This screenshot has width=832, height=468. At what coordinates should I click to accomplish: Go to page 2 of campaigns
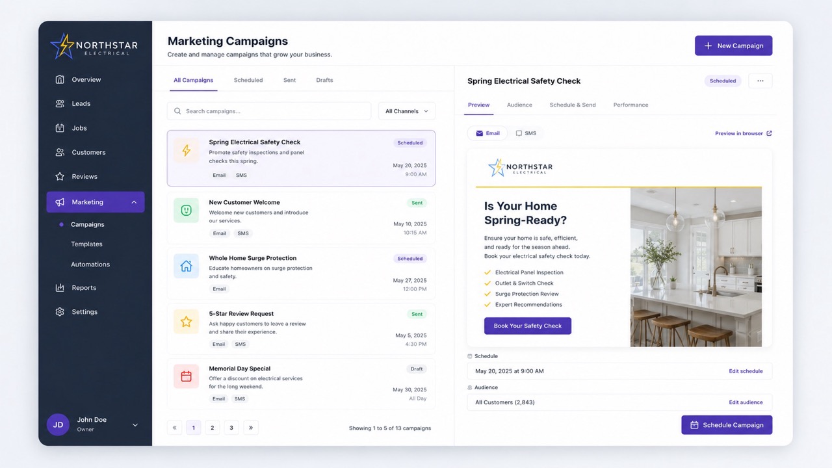tap(213, 428)
